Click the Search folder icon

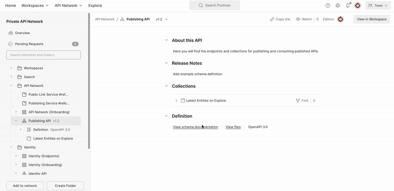coord(19,77)
